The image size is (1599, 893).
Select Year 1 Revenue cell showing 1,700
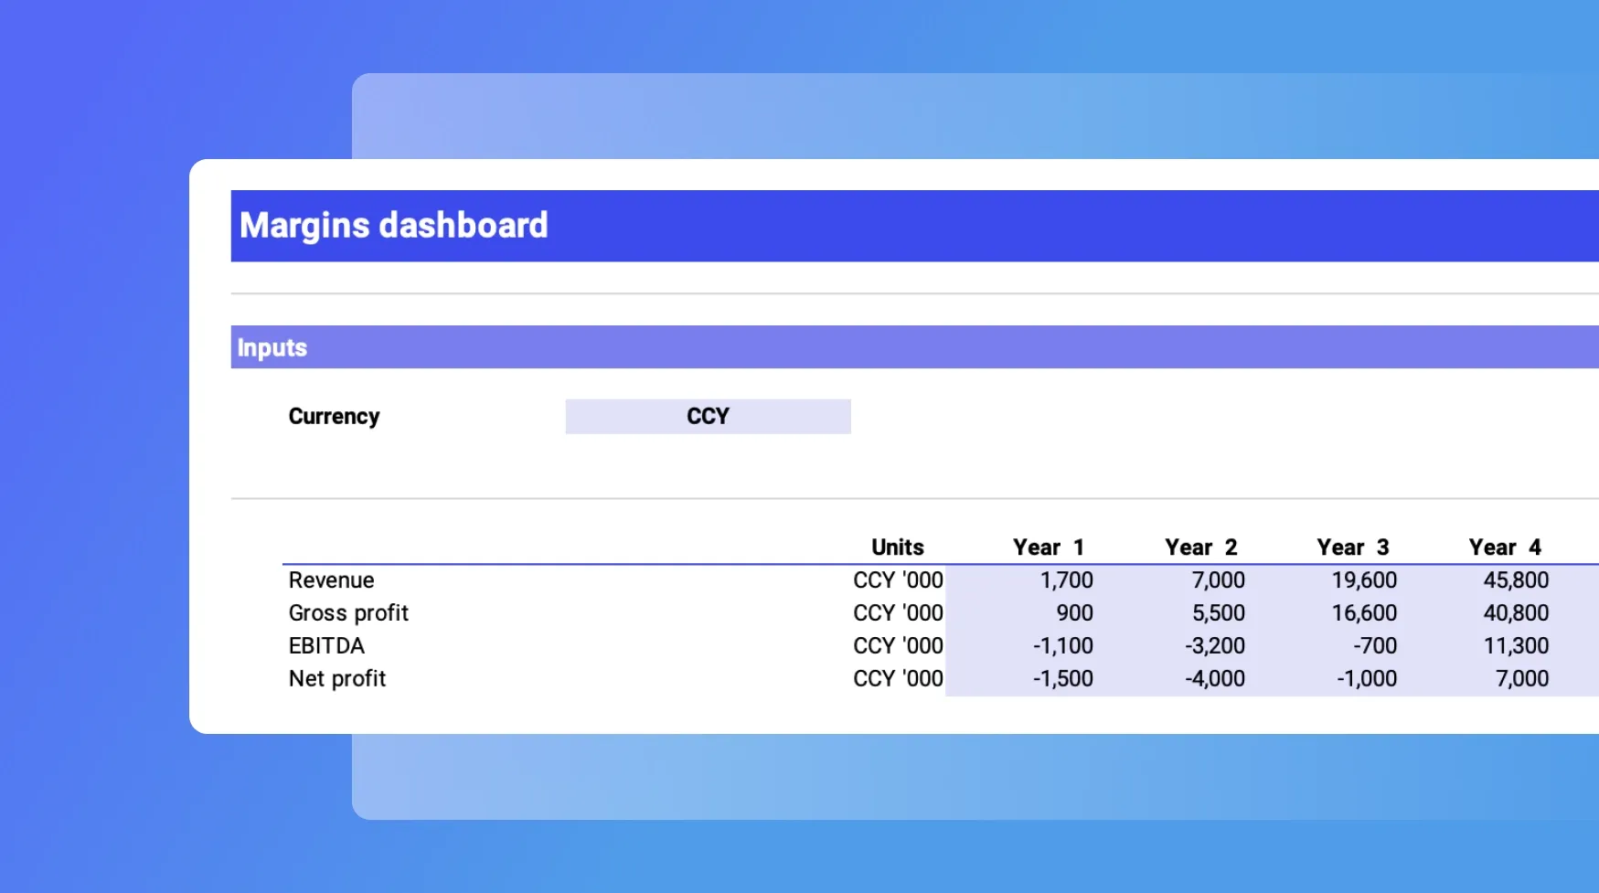(1066, 580)
